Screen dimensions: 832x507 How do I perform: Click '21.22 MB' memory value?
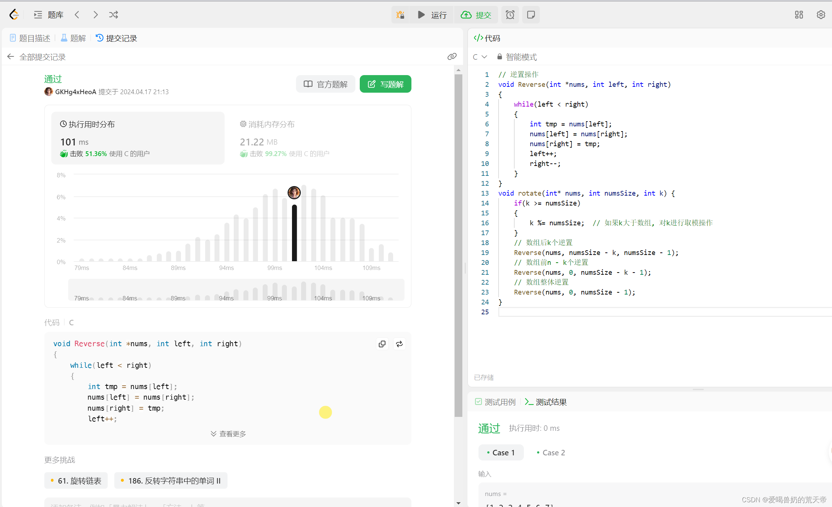click(259, 142)
